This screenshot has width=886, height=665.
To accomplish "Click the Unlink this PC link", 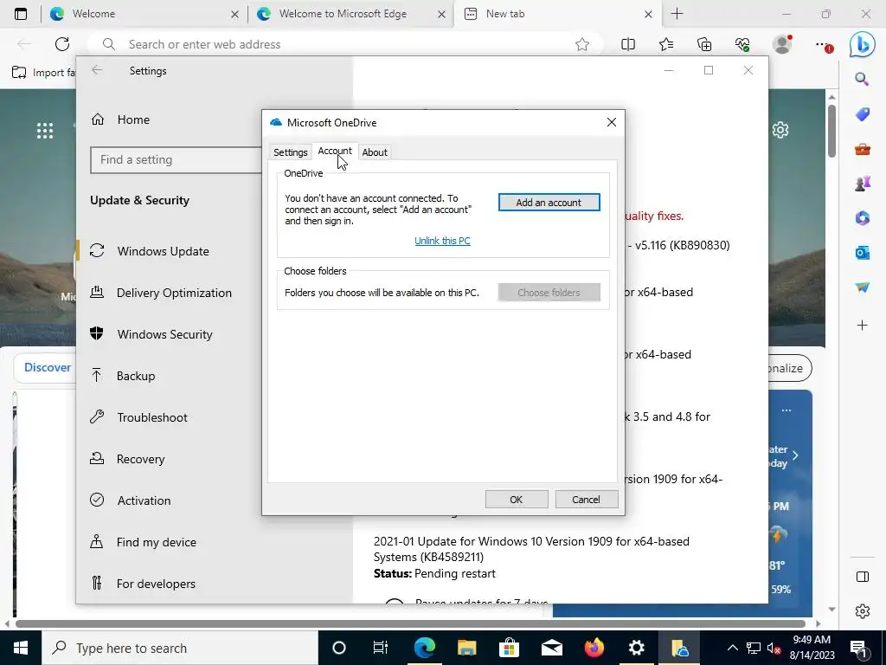I will pos(442,241).
